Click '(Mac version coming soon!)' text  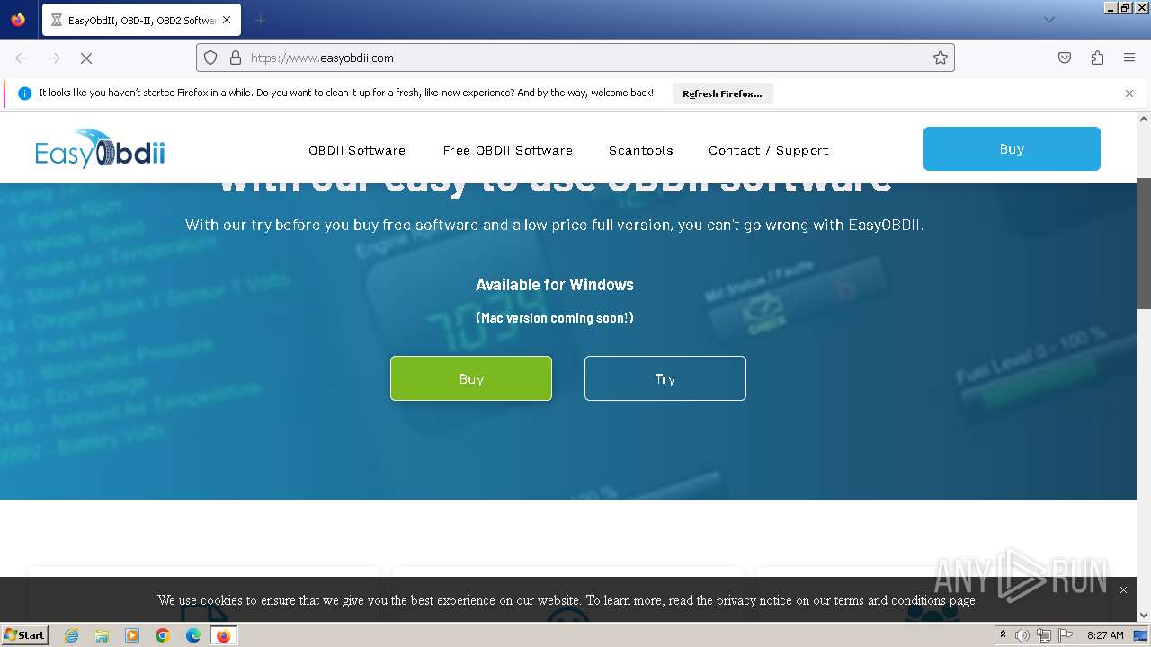point(555,318)
